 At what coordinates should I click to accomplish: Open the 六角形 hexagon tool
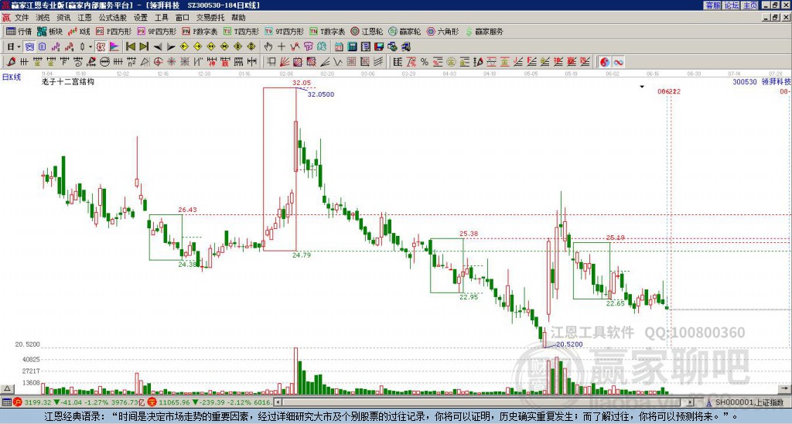tap(443, 31)
